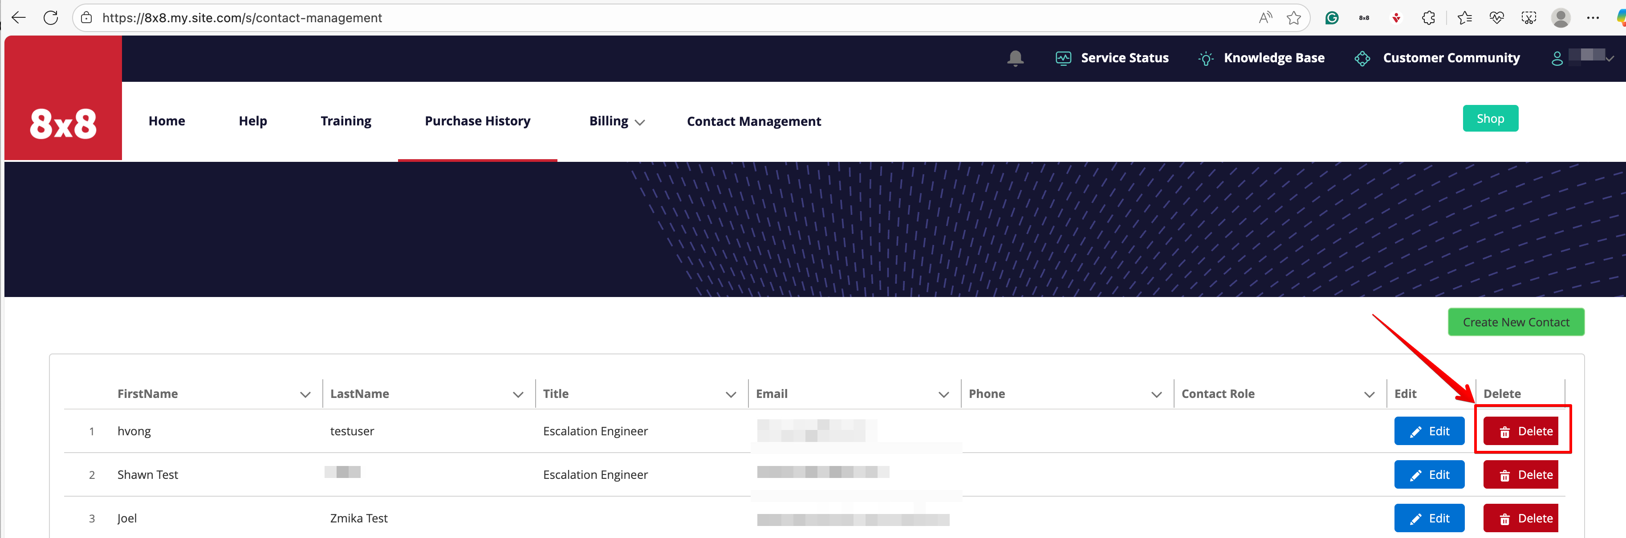Go to Purchase History tab
Screen dimensions: 1626x538
click(x=477, y=121)
